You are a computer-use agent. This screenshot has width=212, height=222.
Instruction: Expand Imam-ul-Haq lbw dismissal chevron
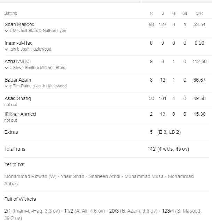pyautogui.click(x=6, y=49)
